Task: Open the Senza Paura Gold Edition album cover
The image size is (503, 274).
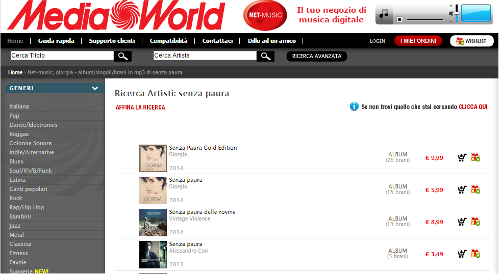Action: [153, 158]
